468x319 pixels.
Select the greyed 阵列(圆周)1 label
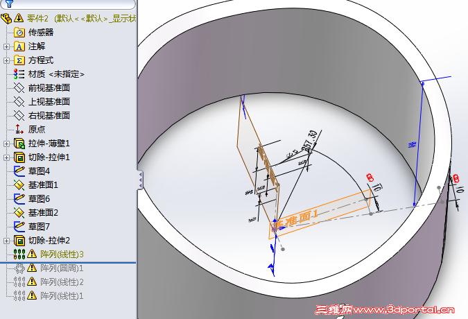coord(62,268)
